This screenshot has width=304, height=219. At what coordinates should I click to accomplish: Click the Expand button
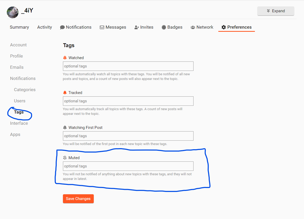coord(276,11)
